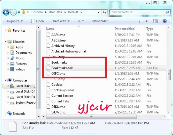Click the Refresh icon beside address bar

point(104,12)
